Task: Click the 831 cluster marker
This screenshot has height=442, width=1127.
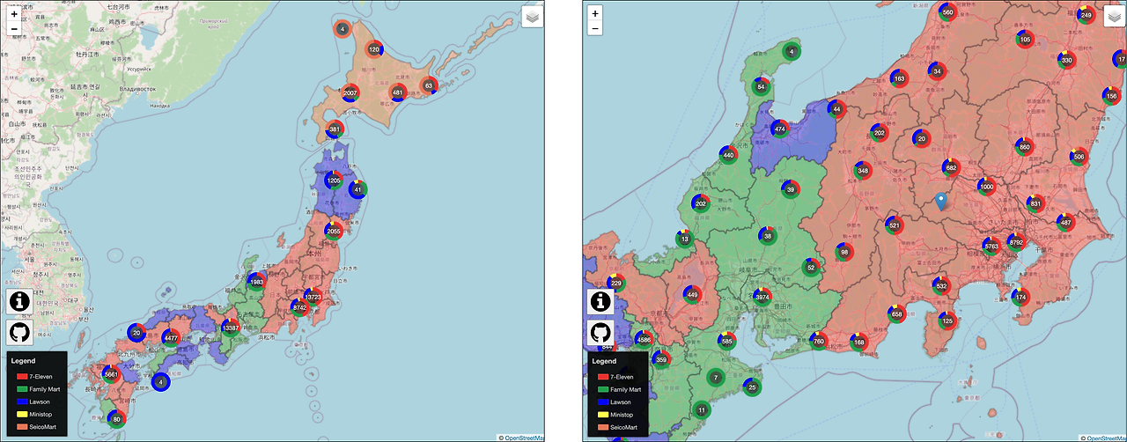Action: point(1035,203)
